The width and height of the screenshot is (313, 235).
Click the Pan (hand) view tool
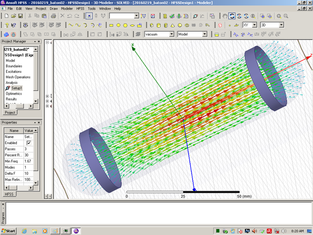[225, 16]
